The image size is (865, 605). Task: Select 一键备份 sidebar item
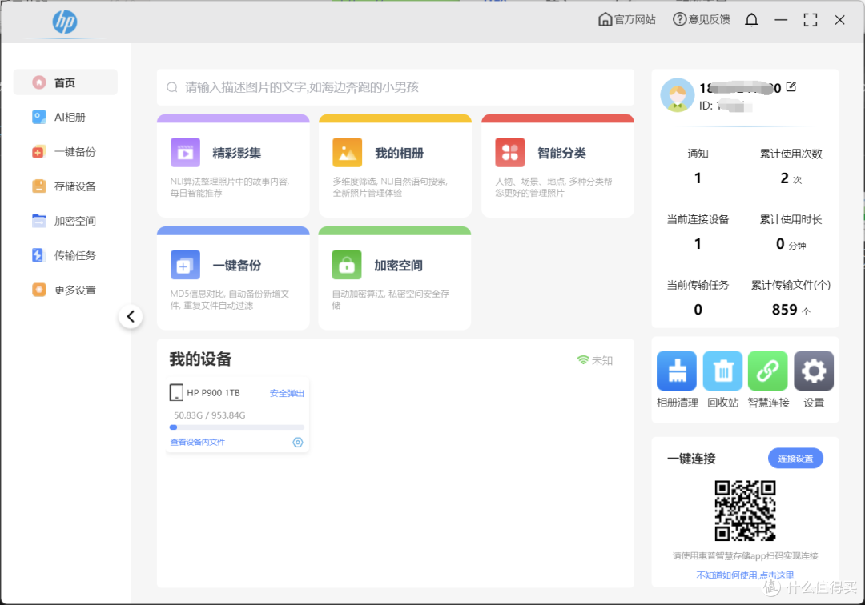click(x=66, y=152)
